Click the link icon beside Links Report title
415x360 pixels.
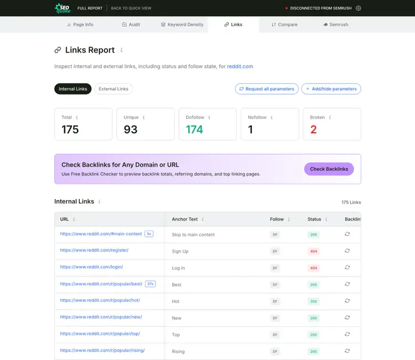58,50
